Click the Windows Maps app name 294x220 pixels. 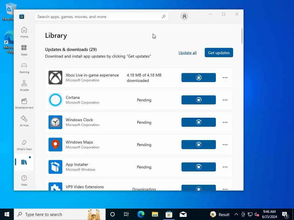pyautogui.click(x=79, y=142)
